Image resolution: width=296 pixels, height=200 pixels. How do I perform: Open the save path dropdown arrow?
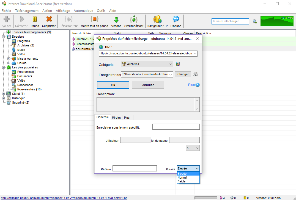pyautogui.click(x=171, y=74)
